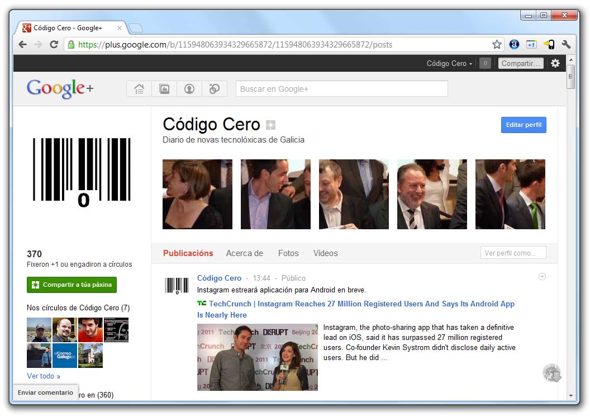
Task: Open a new browser tab
Action: click(x=135, y=28)
